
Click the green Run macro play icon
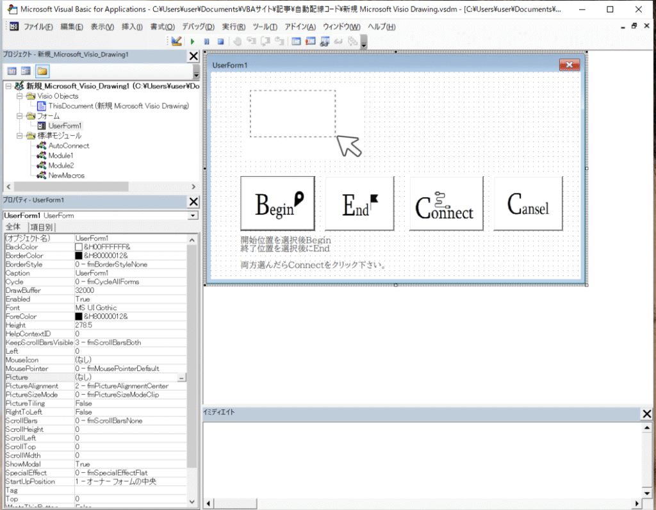tap(192, 42)
